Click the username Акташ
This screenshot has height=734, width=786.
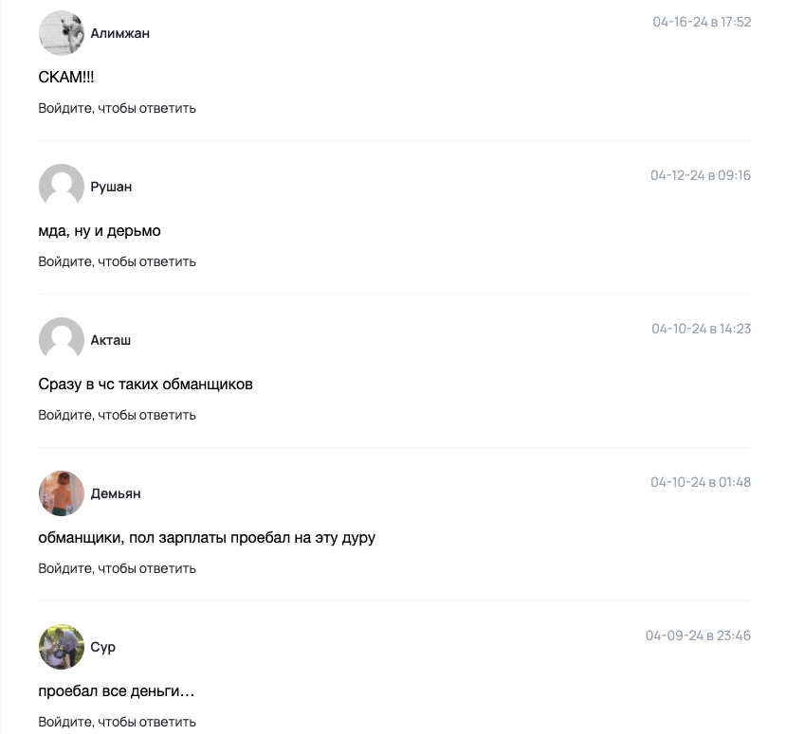click(110, 340)
